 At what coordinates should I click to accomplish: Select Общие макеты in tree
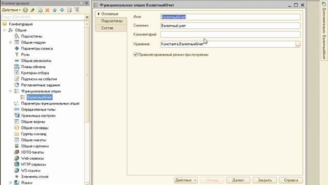click(33, 140)
